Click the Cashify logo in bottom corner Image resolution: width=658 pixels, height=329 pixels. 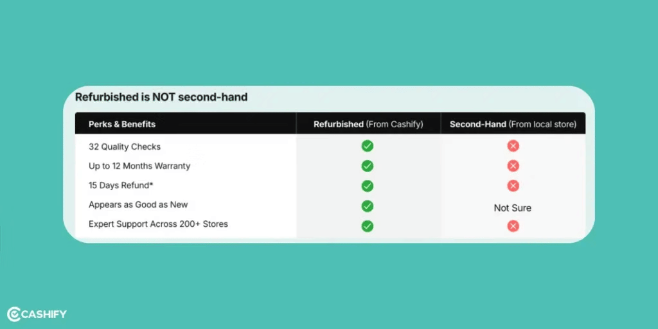pos(37,314)
